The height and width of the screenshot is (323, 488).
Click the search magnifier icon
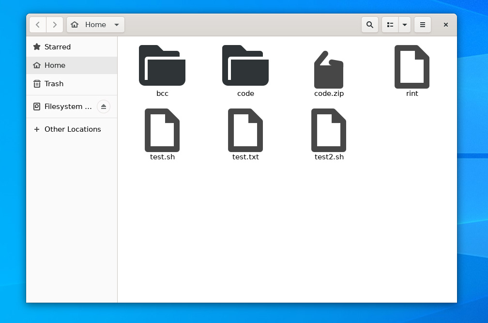click(370, 25)
